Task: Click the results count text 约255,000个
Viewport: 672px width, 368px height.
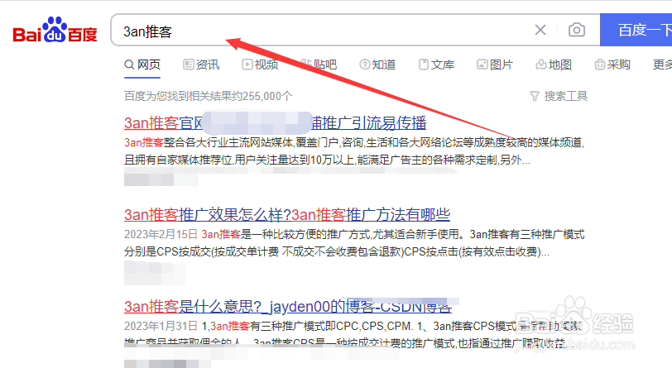Action: pyautogui.click(x=262, y=96)
